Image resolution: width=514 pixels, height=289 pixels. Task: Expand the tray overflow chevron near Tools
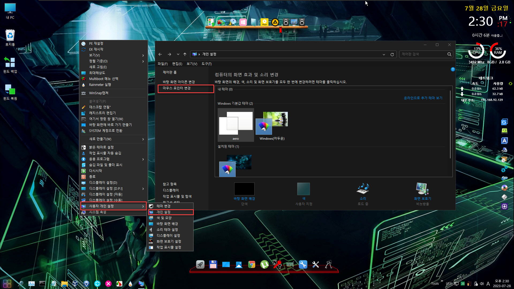[442, 281]
